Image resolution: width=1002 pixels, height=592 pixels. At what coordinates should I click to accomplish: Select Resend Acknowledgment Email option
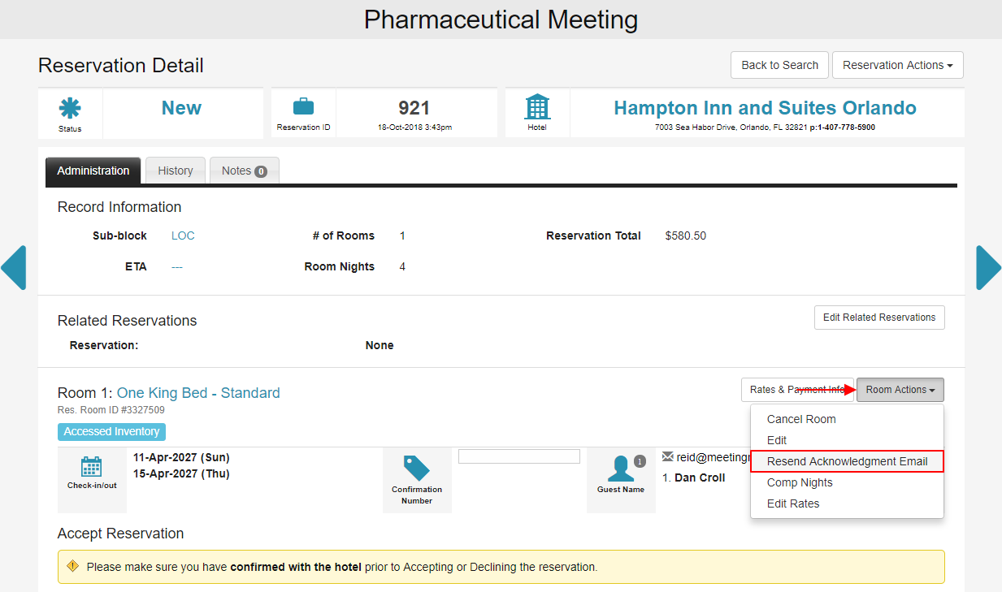[x=847, y=461]
